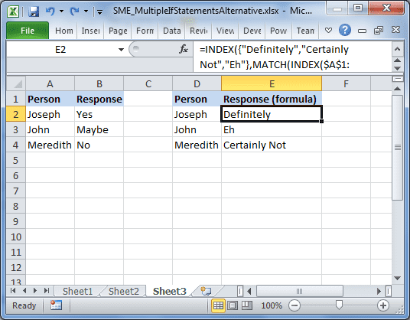Click the macro recording icon in status bar
This screenshot has height=320, width=410.
56,305
